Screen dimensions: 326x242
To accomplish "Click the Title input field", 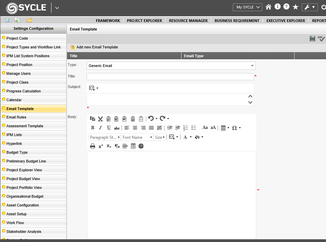I will [170, 76].
